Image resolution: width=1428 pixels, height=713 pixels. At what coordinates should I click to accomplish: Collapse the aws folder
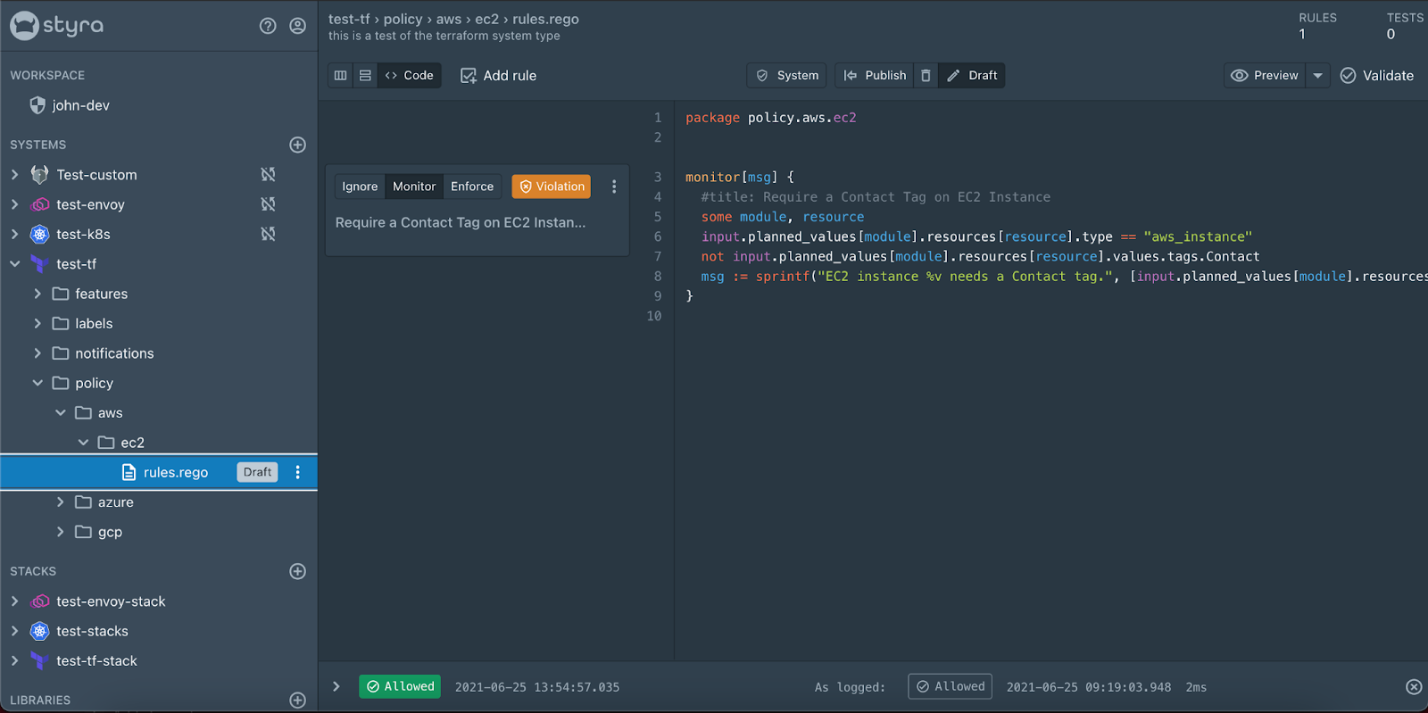[x=61, y=412]
